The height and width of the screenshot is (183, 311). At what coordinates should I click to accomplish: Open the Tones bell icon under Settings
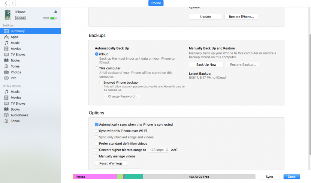click(6, 66)
